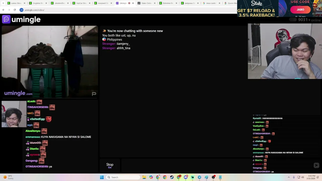The height and width of the screenshot is (181, 322).
Task: Click the taskbar clock showing 9:43 PM
Action: tap(310, 177)
